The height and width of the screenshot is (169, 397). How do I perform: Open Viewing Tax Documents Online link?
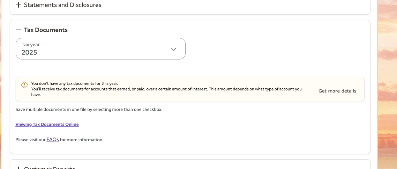click(x=47, y=124)
